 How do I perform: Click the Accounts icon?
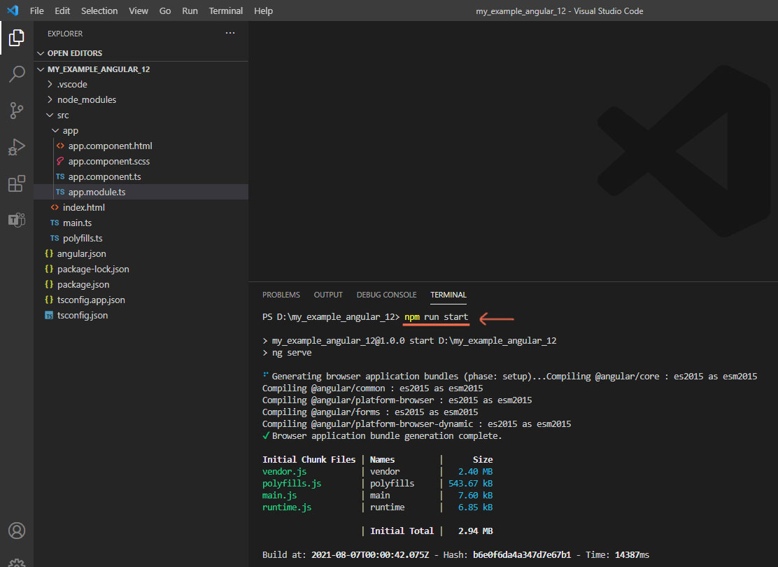point(17,530)
